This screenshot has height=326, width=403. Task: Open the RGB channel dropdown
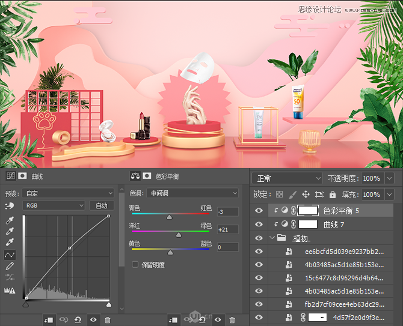(x=54, y=205)
